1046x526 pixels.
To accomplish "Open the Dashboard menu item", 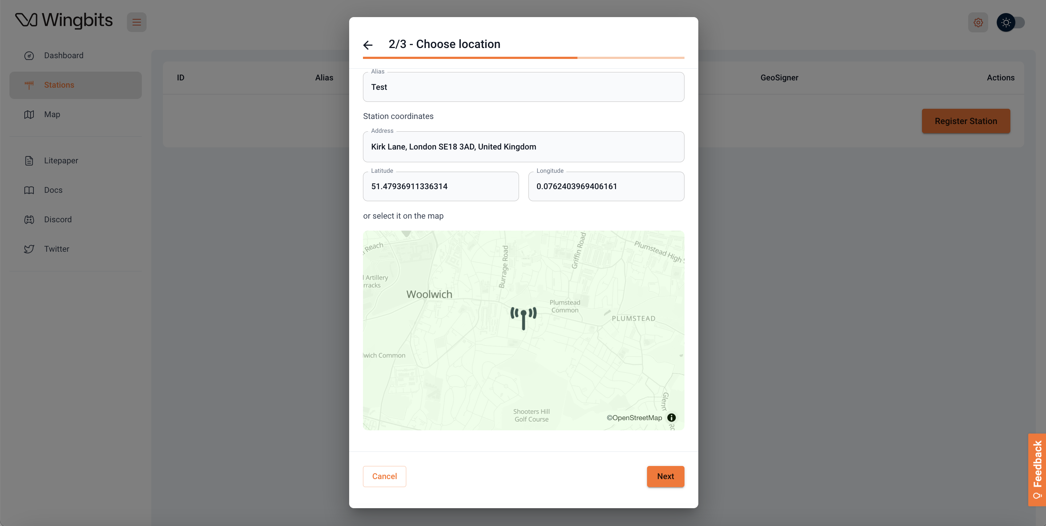I will point(64,55).
